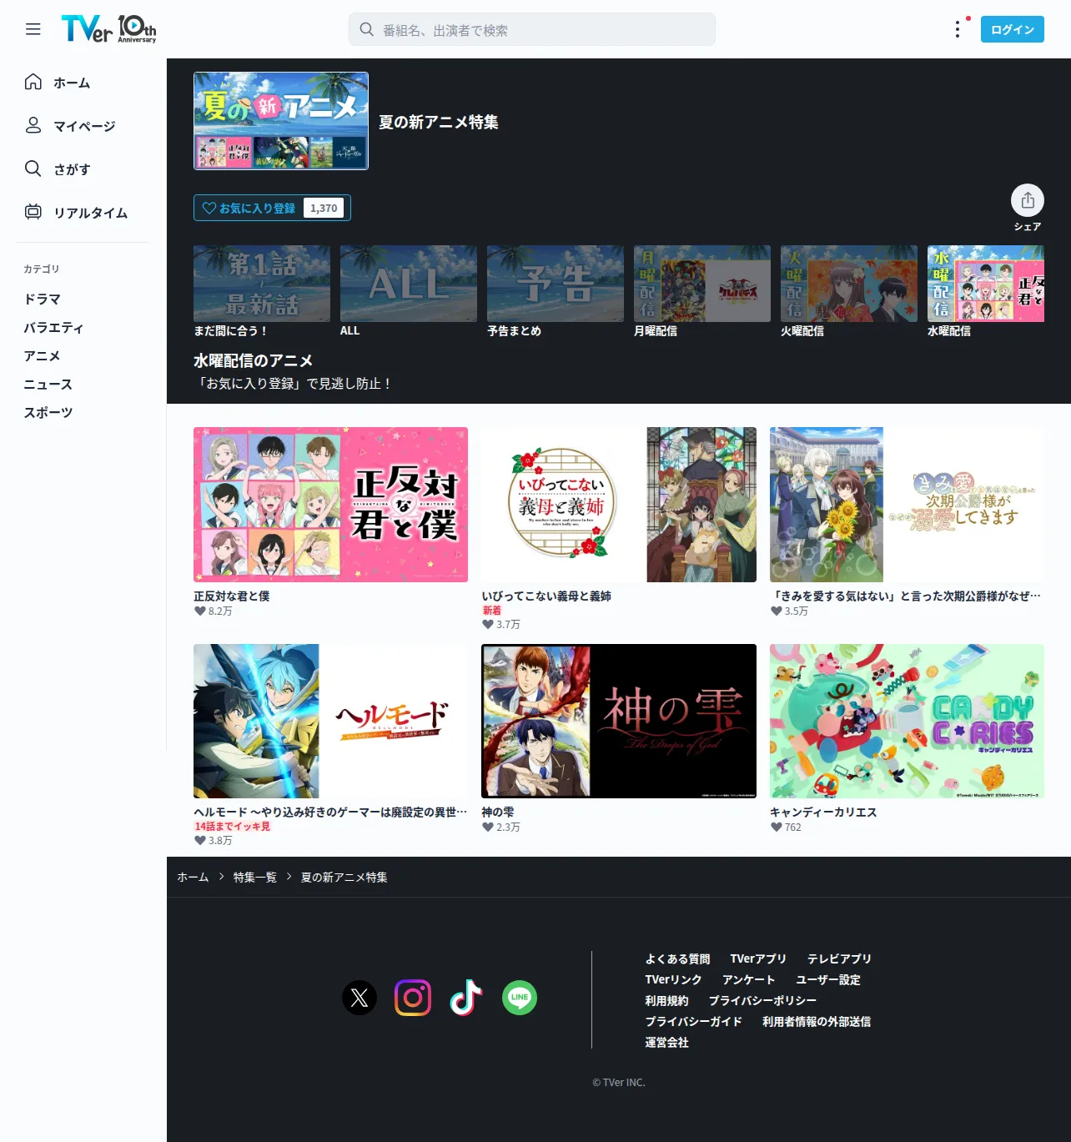Open リアルタイム from sidebar
Image resolution: width=1071 pixels, height=1142 pixels.
click(91, 213)
